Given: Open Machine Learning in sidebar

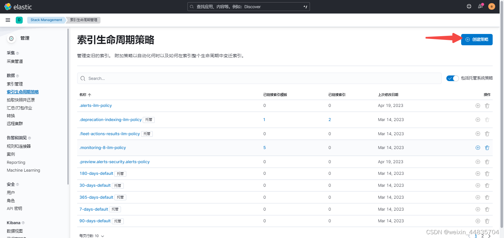Looking at the screenshot, I should [x=23, y=170].
